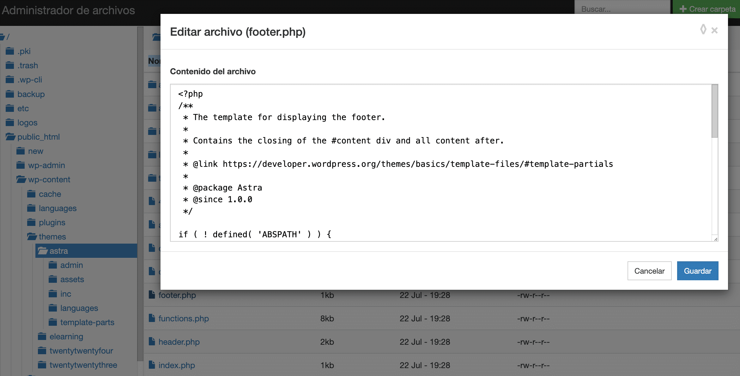Click the functions.php file icon
This screenshot has width=740, height=376.
[x=152, y=318]
